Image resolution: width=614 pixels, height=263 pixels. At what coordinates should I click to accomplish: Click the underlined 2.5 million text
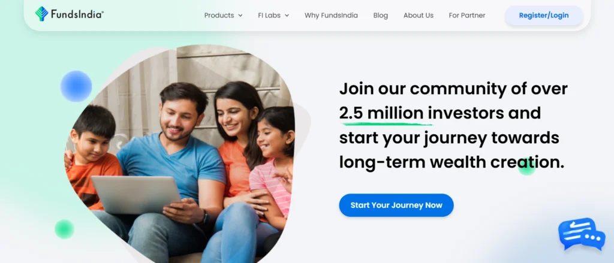[x=381, y=113]
